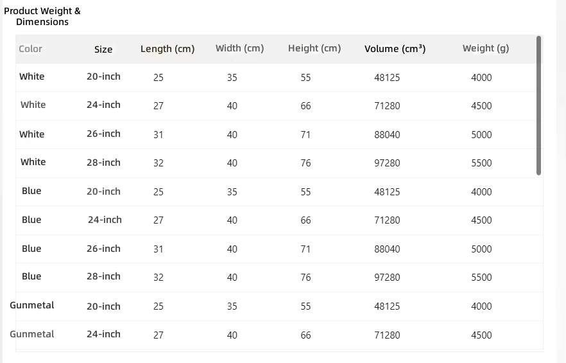The width and height of the screenshot is (566, 363).
Task: Click the Color column header
Action: (30, 49)
